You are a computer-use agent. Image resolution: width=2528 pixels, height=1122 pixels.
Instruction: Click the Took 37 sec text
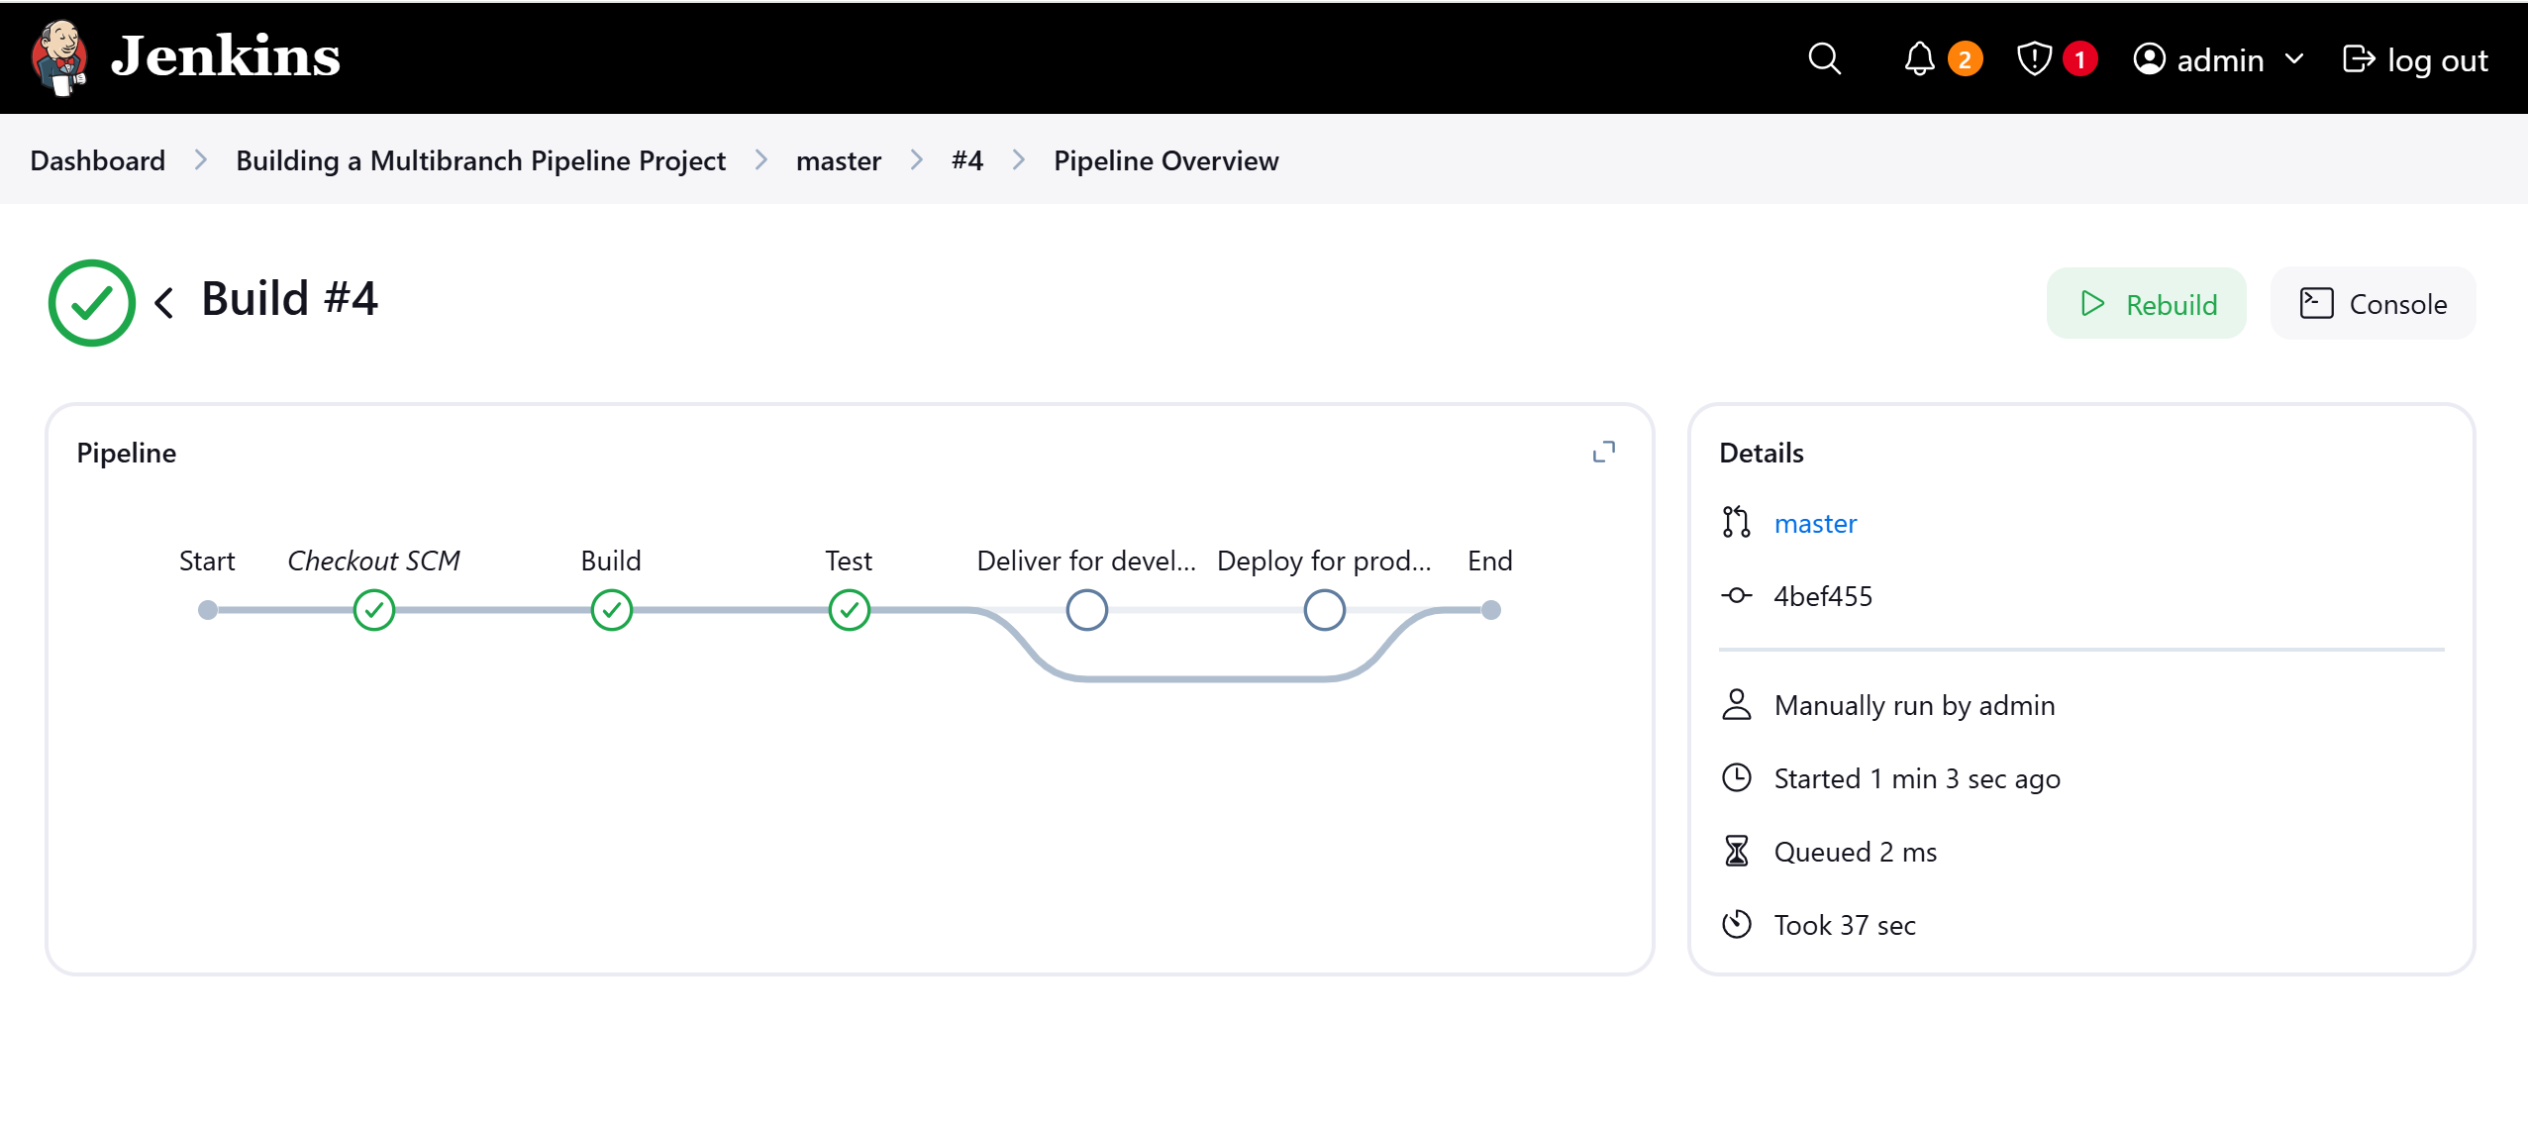click(x=1845, y=925)
